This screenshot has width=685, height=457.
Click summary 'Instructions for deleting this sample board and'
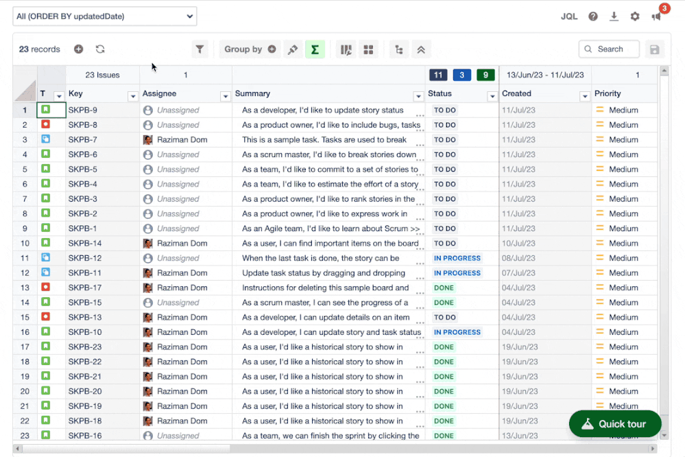326,288
